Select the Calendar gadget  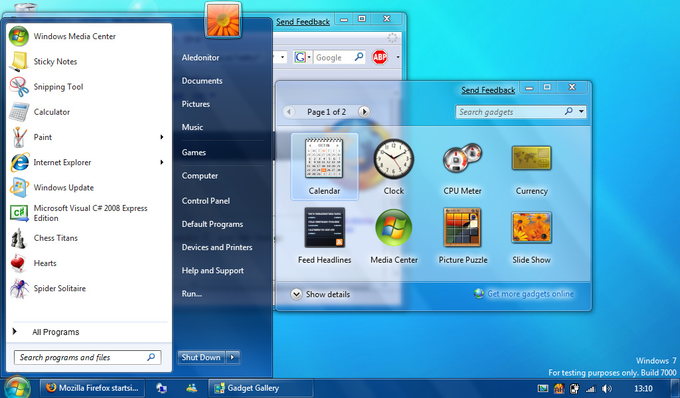tap(324, 166)
